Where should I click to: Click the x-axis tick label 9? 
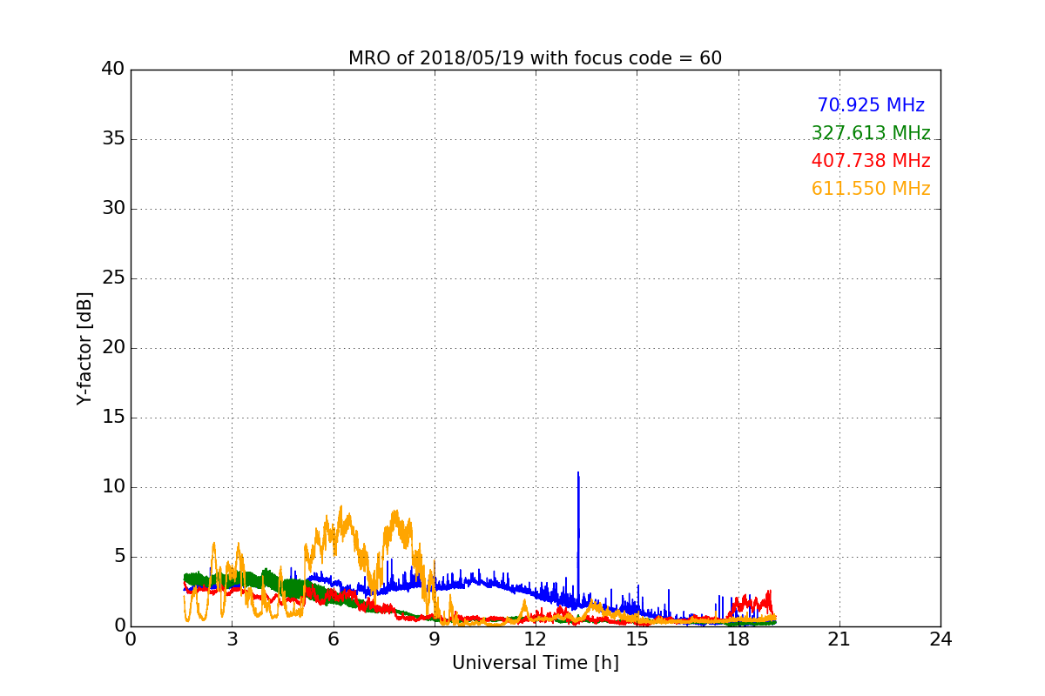[435, 639]
